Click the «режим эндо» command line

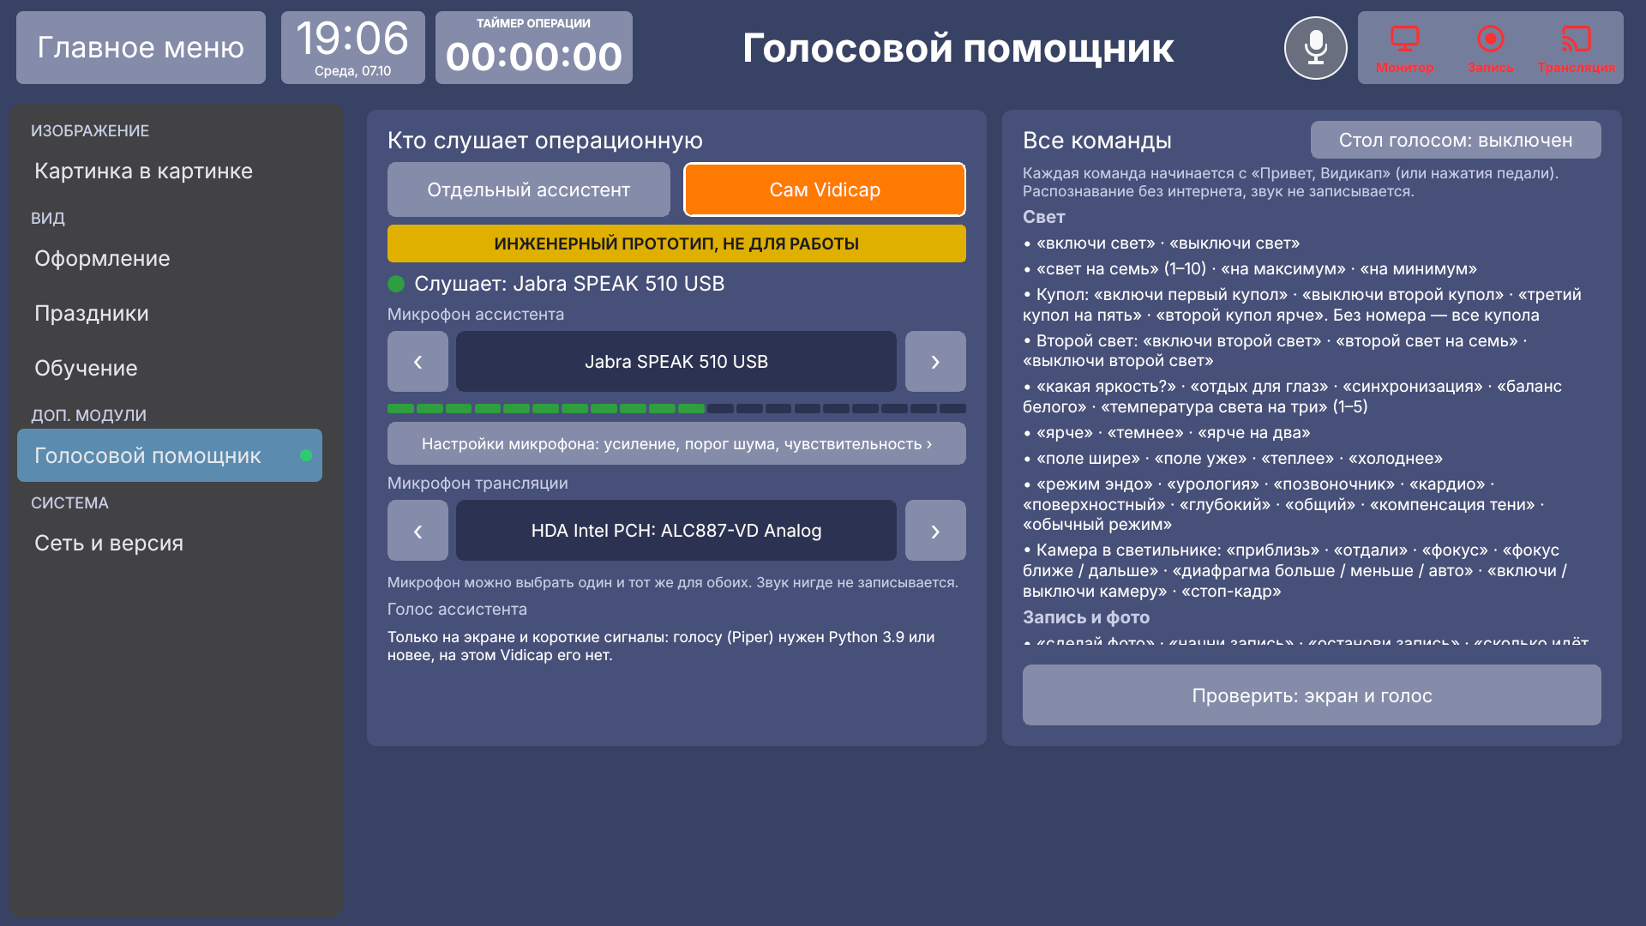pos(1283,504)
